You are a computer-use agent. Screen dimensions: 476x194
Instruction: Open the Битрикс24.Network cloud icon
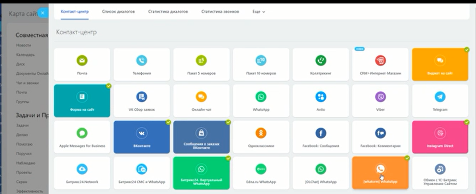point(82,170)
